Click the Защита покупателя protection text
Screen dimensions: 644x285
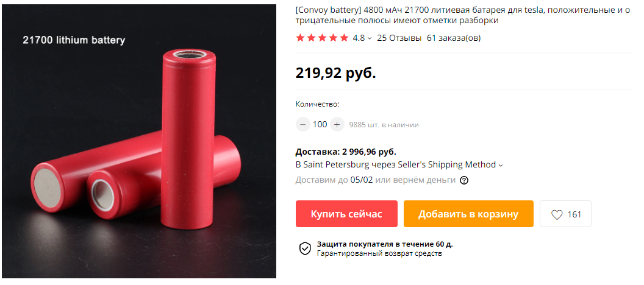tap(385, 244)
